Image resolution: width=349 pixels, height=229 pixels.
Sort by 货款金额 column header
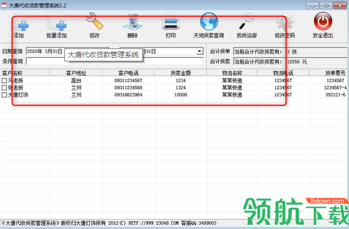pyautogui.click(x=181, y=73)
